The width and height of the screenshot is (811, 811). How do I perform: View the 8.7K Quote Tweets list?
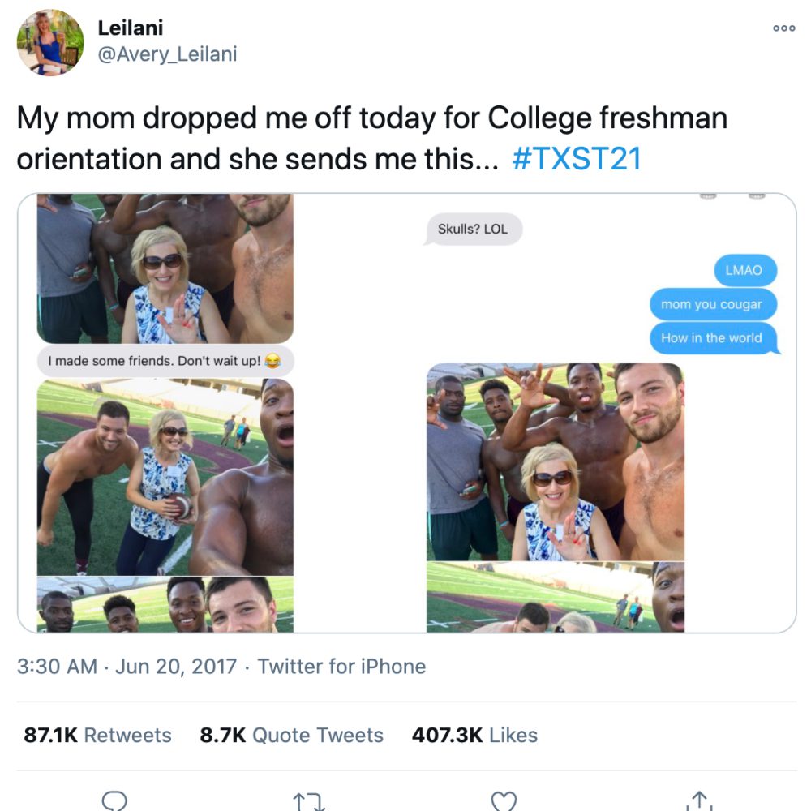pyautogui.click(x=292, y=735)
